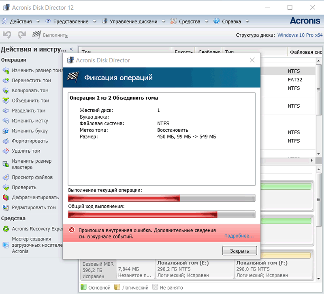Click the Управление дисками menu icon
The image size is (324, 294).
click(105, 21)
